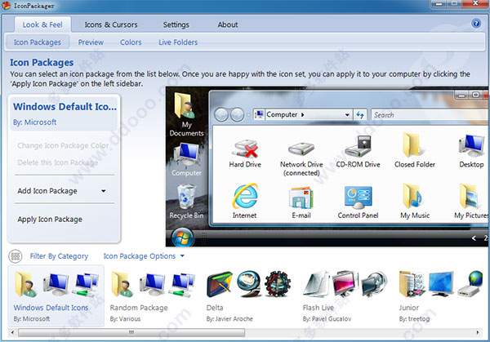Open the Icons & Cursors tab
This screenshot has height=342, width=490.
point(111,24)
